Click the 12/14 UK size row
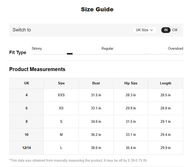188x167 pixels. click(x=27, y=148)
